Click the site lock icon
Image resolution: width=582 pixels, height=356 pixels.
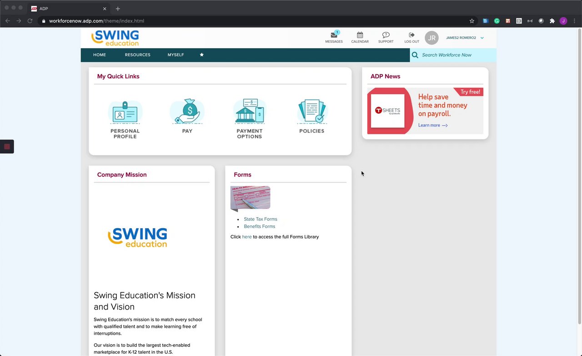(x=43, y=21)
